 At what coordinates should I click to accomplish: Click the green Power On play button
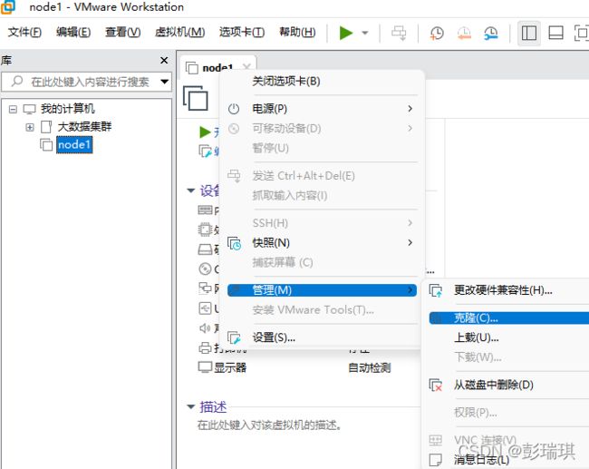coord(346,33)
